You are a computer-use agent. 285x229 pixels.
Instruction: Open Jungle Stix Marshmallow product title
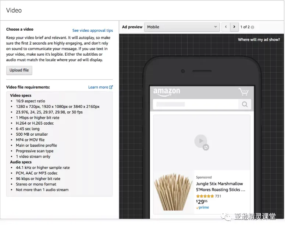(x=221, y=187)
